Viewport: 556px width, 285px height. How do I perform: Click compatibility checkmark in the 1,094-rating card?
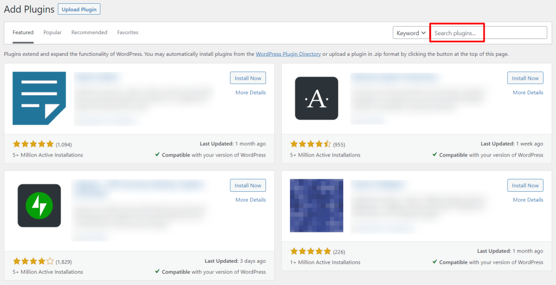[157, 155]
